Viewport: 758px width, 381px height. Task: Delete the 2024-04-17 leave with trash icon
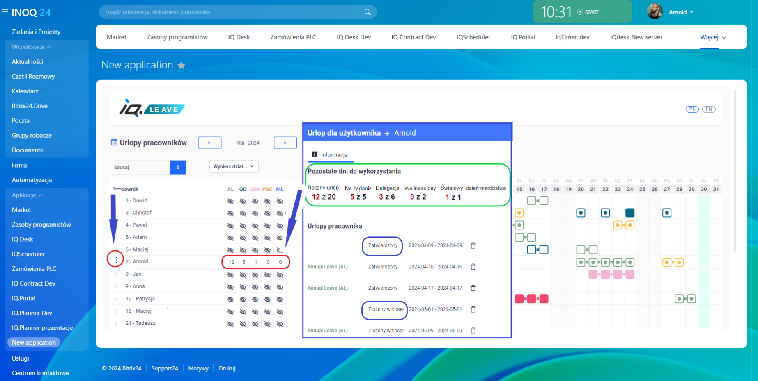[473, 288]
